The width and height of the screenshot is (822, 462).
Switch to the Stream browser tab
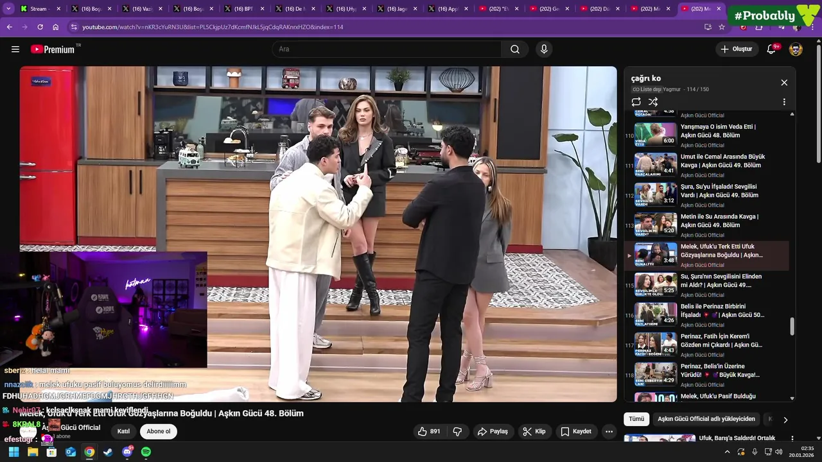tap(40, 9)
